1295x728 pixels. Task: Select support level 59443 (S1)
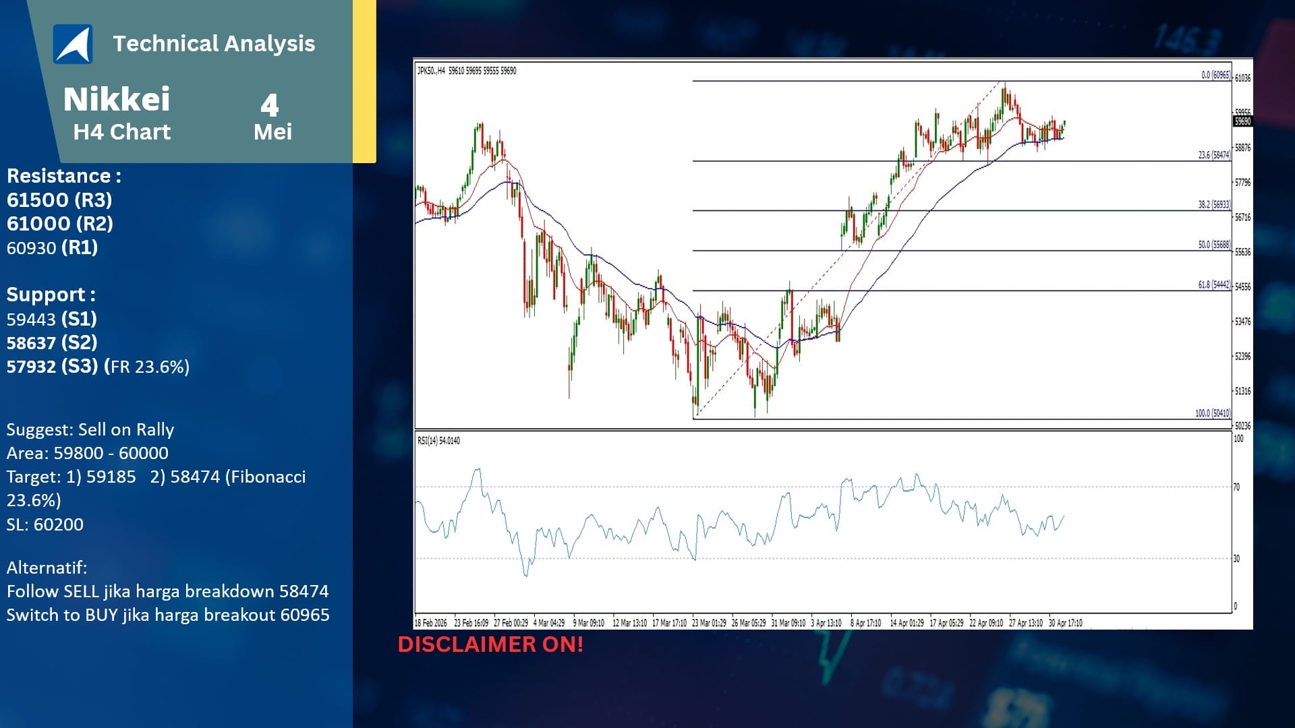52,319
